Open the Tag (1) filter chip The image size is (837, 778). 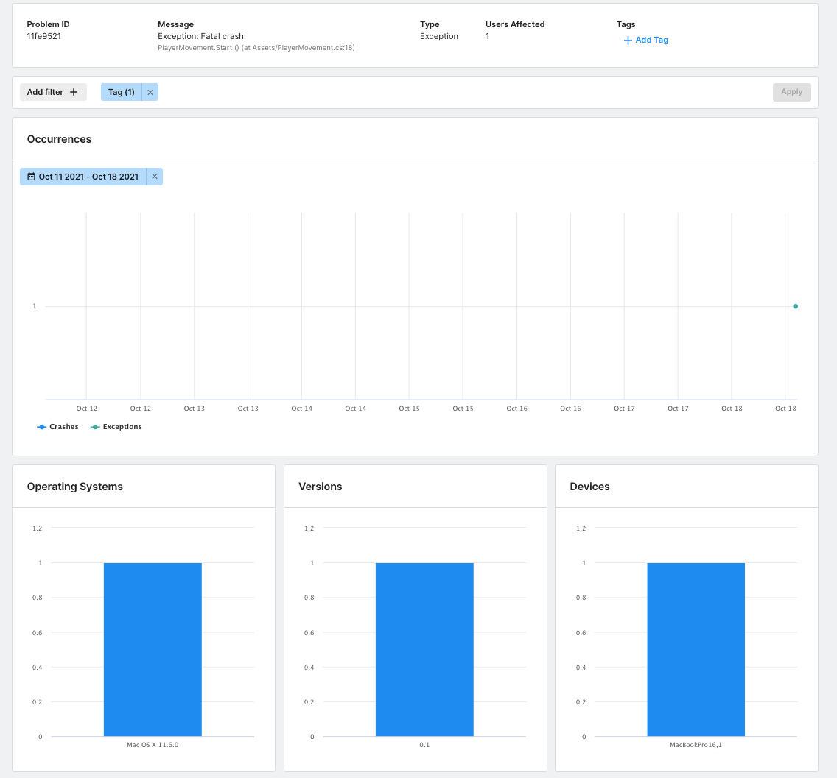pyautogui.click(x=121, y=92)
